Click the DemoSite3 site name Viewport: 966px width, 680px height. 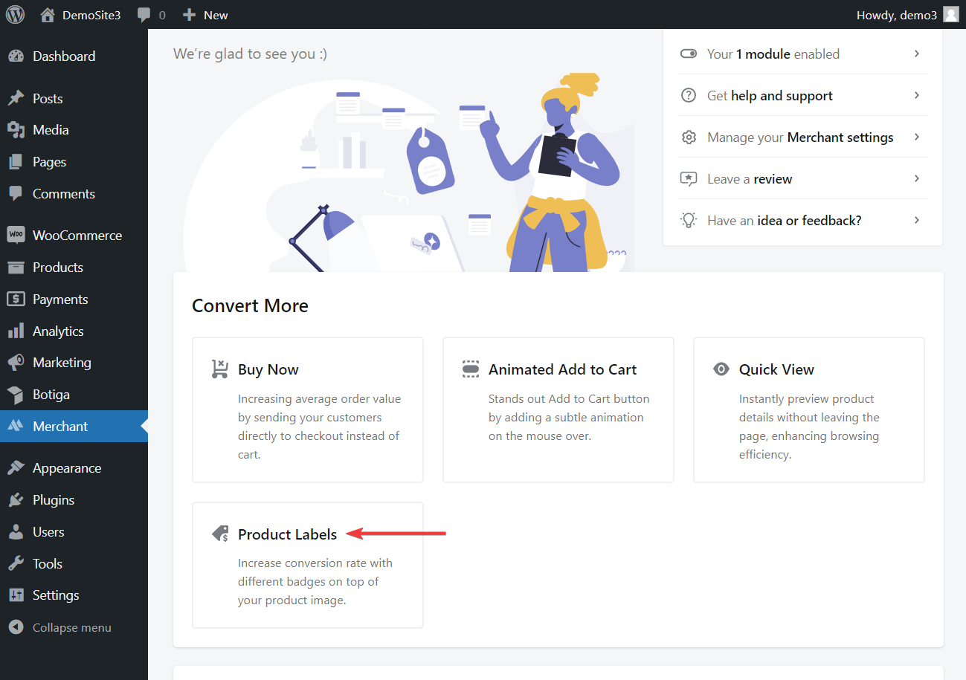(91, 15)
